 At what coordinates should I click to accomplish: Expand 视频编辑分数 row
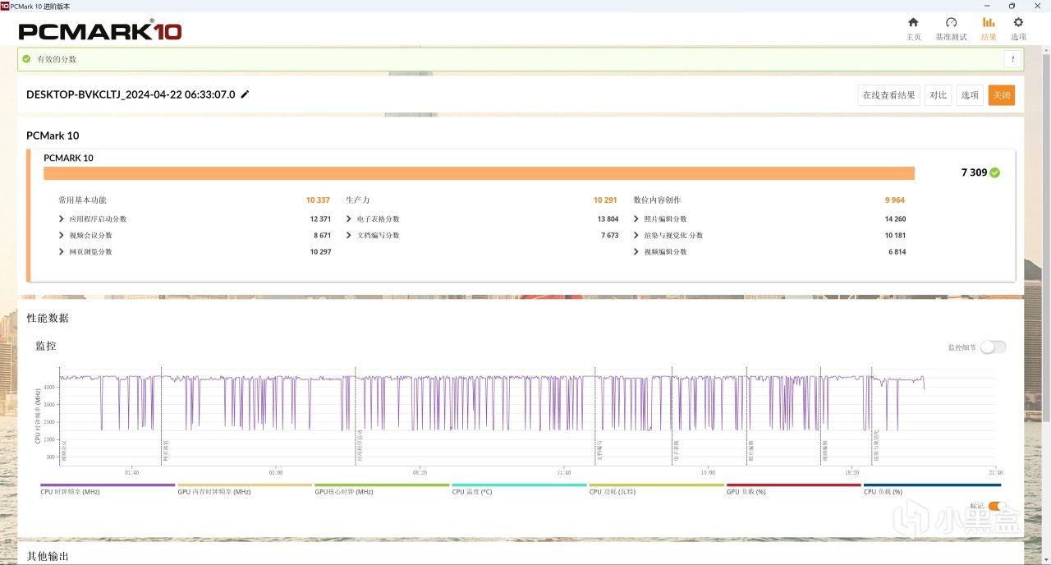636,252
